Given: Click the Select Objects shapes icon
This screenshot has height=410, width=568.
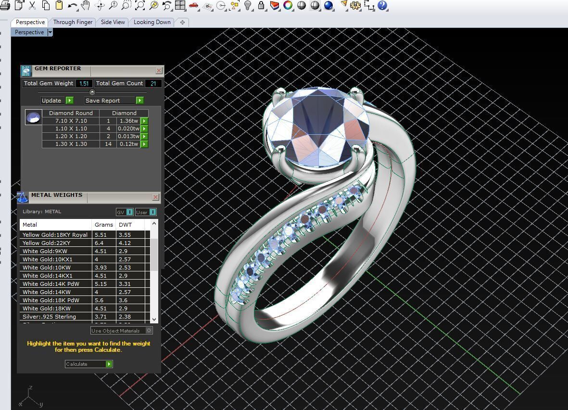Looking at the screenshot, I should tap(235, 5).
